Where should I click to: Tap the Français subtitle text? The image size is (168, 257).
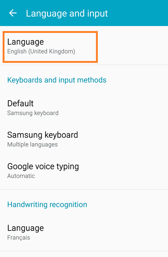(x=19, y=238)
